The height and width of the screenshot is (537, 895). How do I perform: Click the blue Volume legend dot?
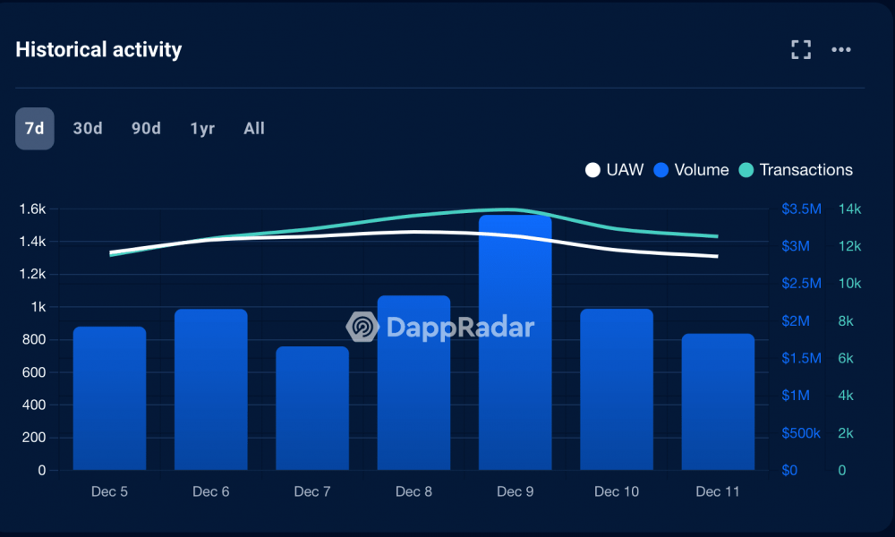point(661,170)
